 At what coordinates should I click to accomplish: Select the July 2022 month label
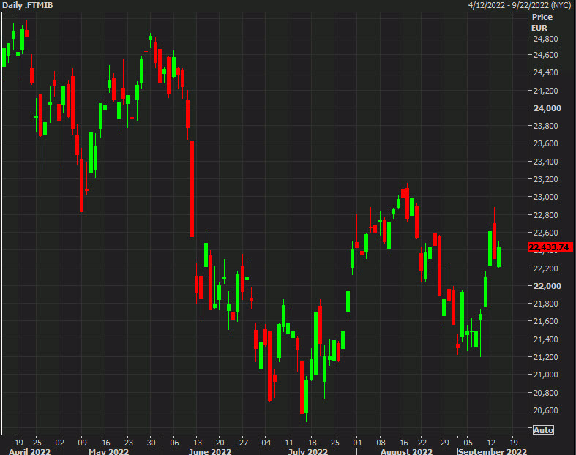[308, 451]
